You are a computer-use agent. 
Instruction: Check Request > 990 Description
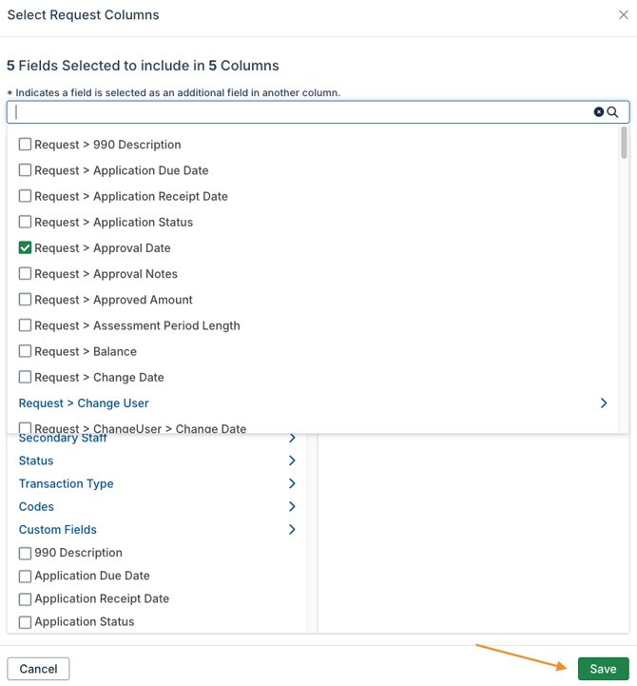26,145
